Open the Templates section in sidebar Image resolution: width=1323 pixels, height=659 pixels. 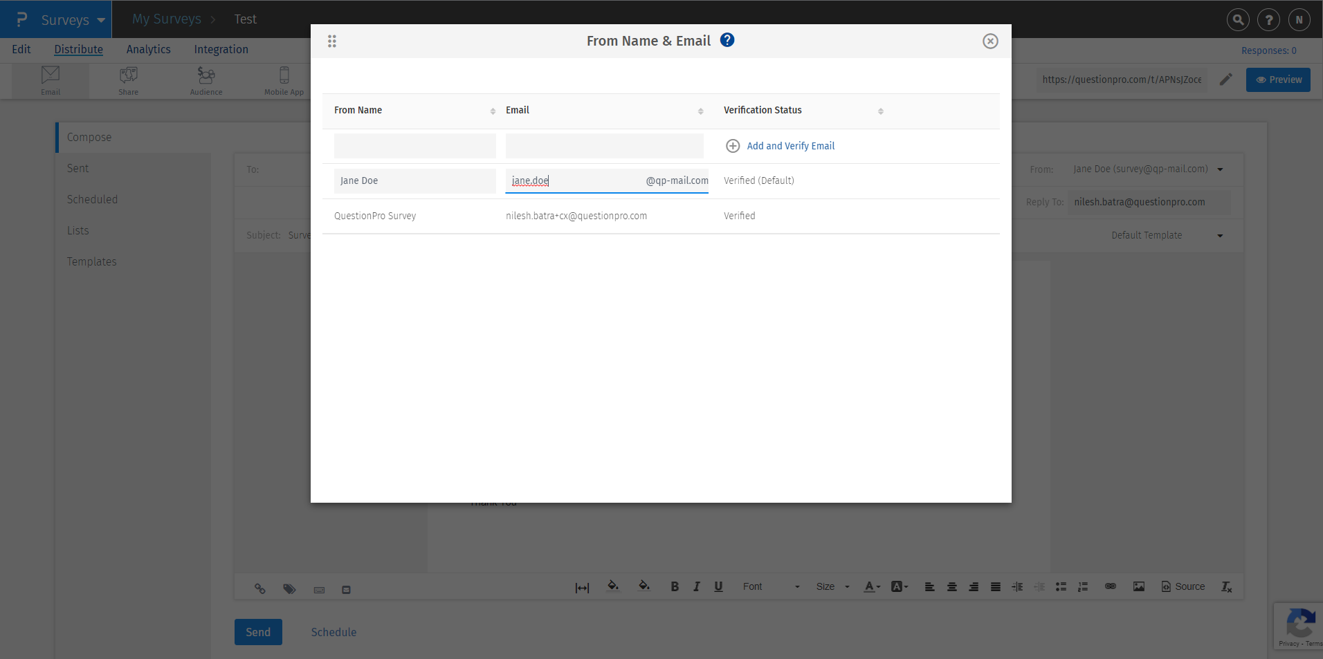(91, 261)
